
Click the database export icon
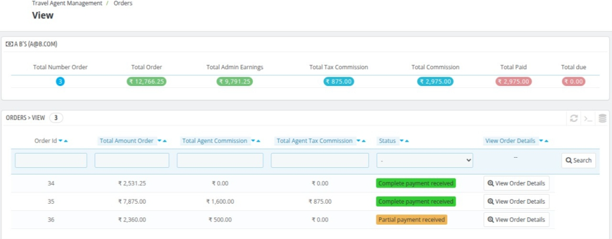click(602, 118)
